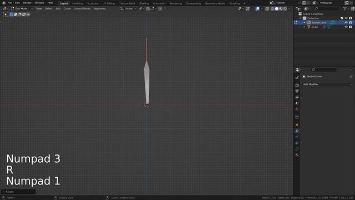
Task: Open the Tool properties tab
Action: point(297,78)
